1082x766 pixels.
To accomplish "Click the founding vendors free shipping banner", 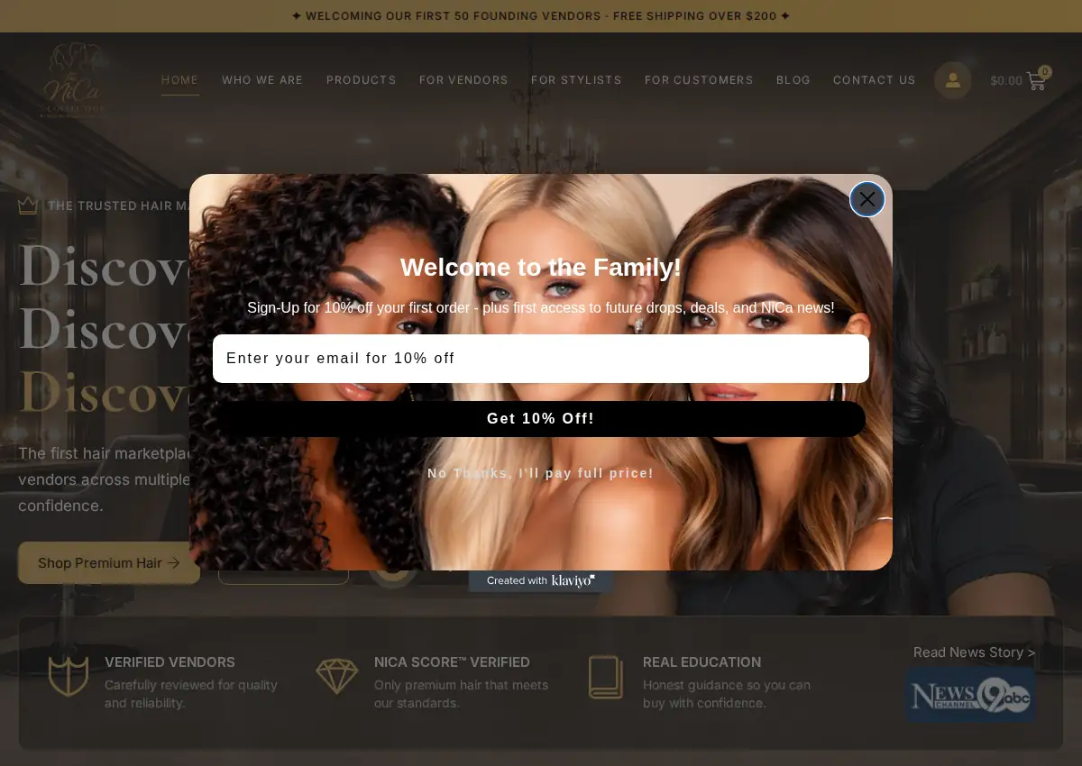I will (x=541, y=16).
